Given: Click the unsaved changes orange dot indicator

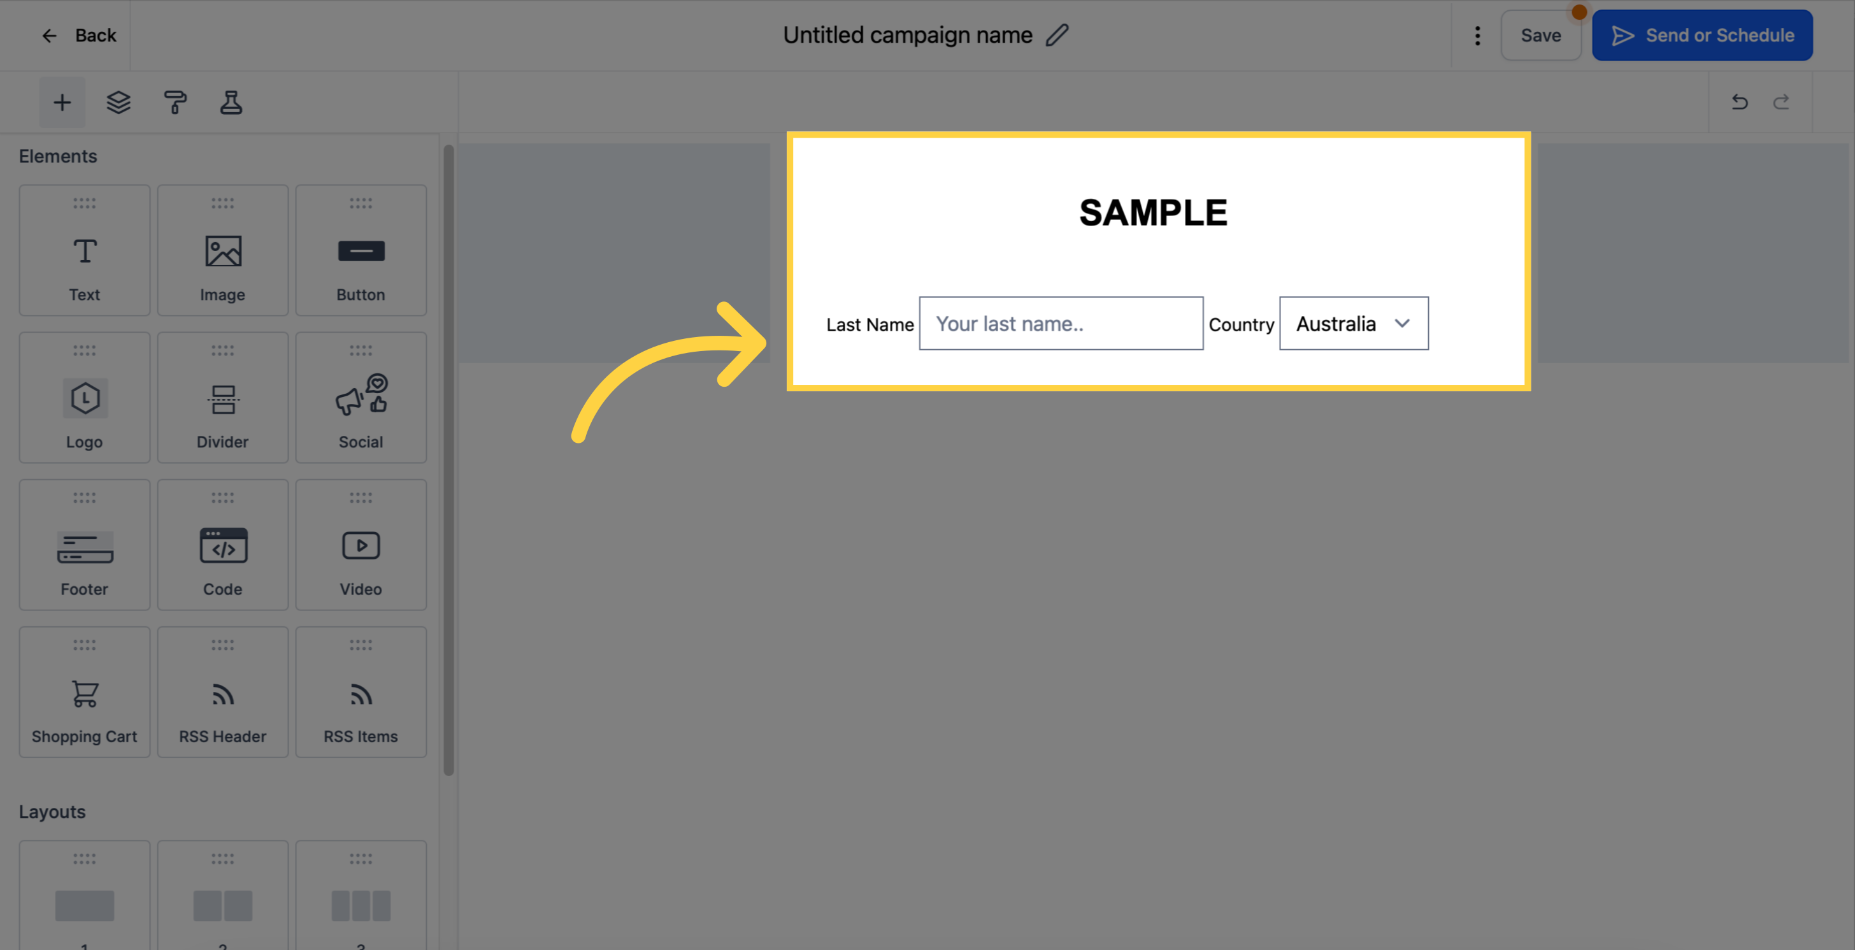Looking at the screenshot, I should point(1579,12).
